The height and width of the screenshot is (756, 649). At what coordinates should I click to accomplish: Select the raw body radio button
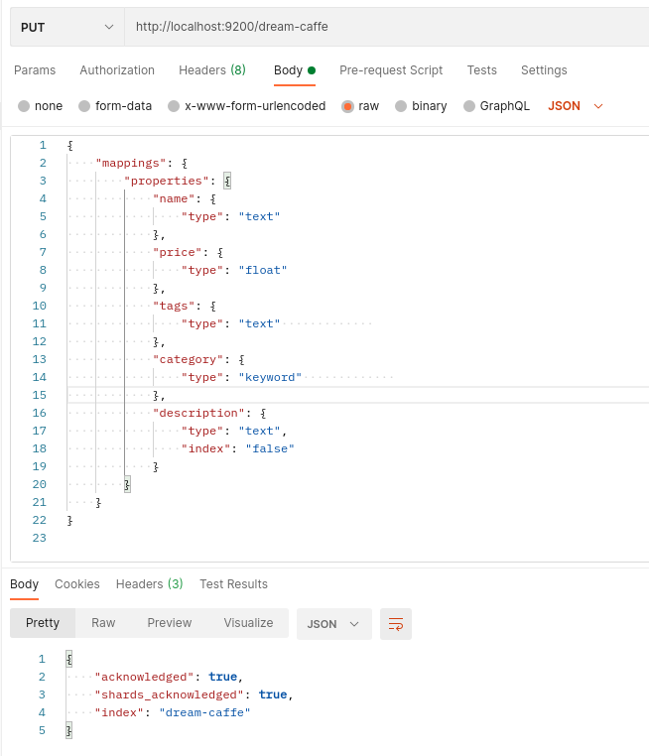pos(347,106)
